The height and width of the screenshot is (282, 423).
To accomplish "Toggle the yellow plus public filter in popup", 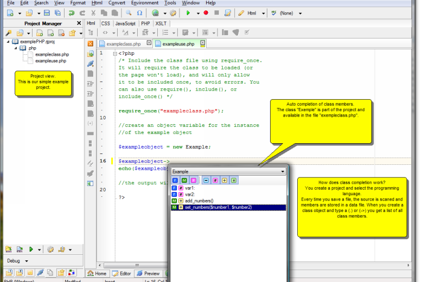I will point(225,180).
